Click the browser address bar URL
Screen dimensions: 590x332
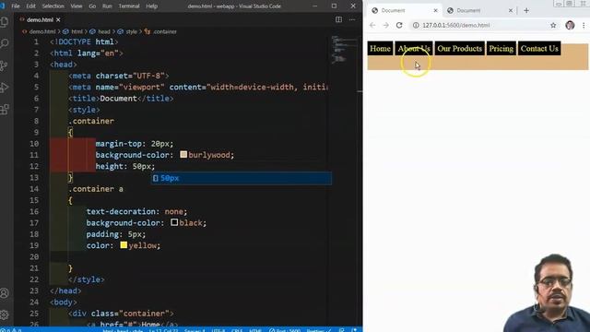coord(456,25)
